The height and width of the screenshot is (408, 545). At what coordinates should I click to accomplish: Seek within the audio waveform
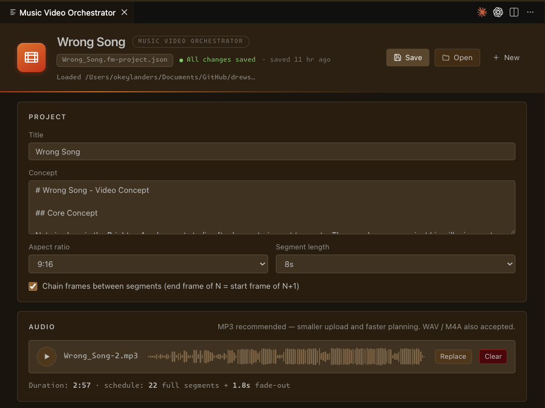pos(286,357)
